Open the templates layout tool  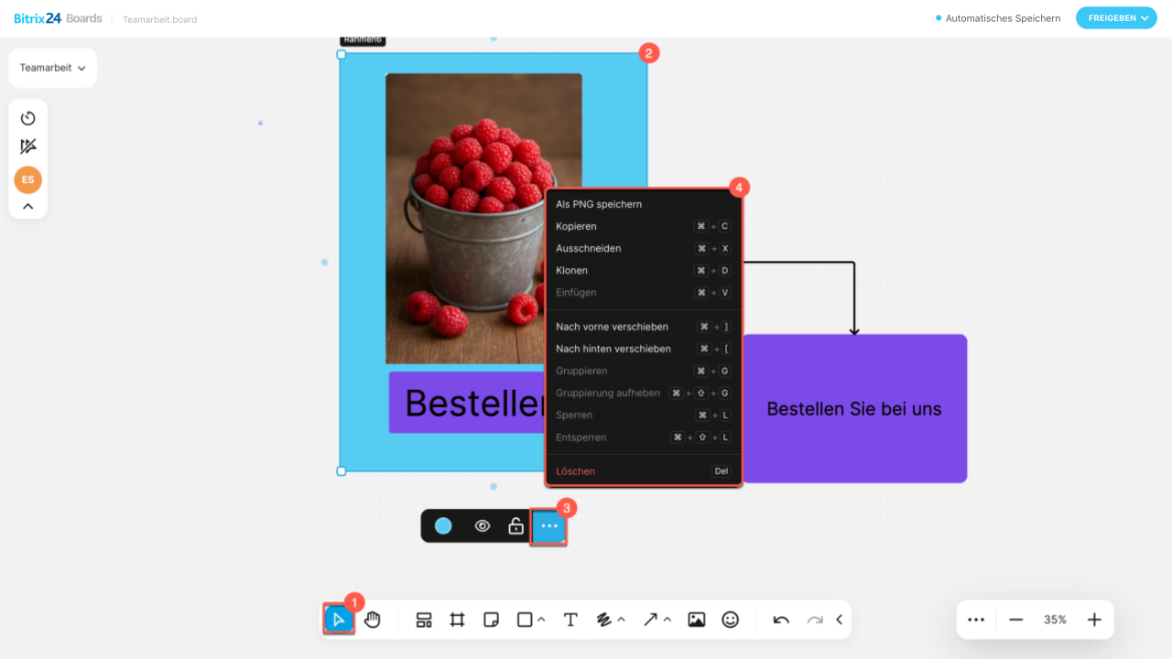point(424,620)
